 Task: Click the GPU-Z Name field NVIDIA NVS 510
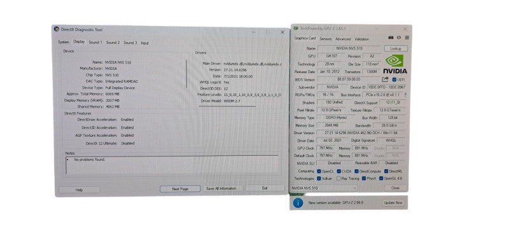(x=349, y=48)
